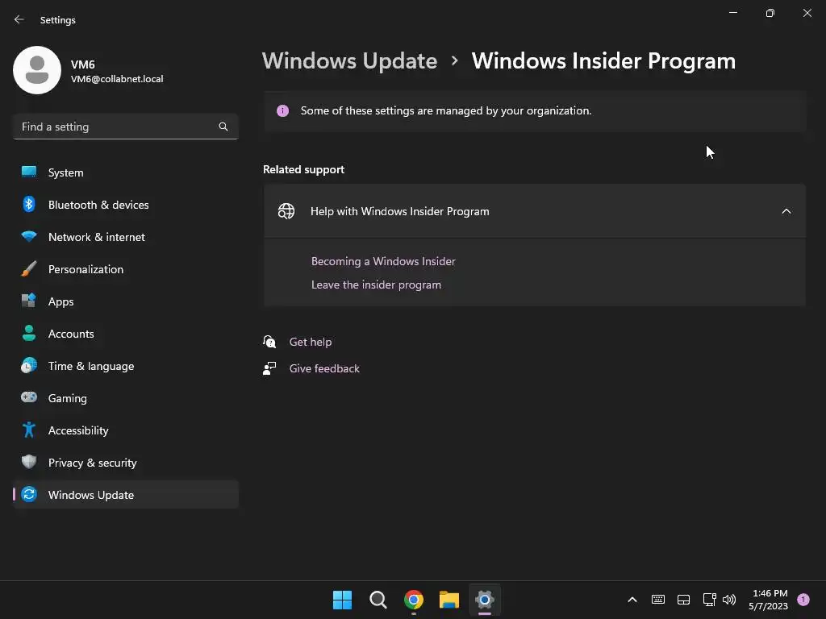
Task: Open the volume speaker tray control
Action: 729,600
